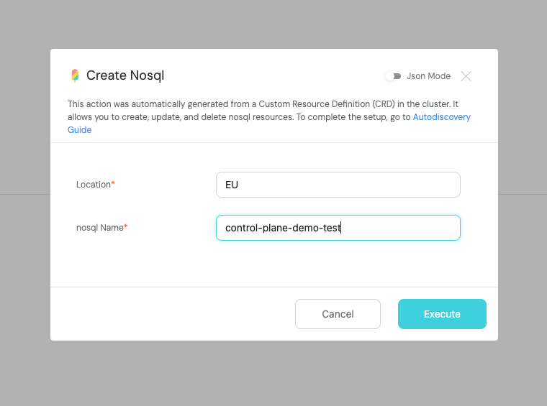Click the dimmed backdrop outside the dialog
547x406 pixels.
pos(273,374)
